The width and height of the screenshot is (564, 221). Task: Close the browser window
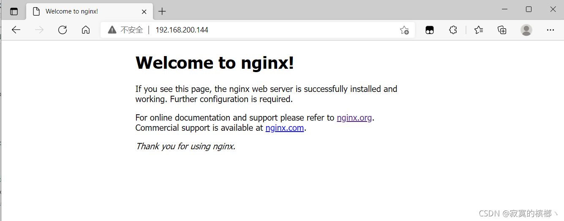(x=553, y=9)
